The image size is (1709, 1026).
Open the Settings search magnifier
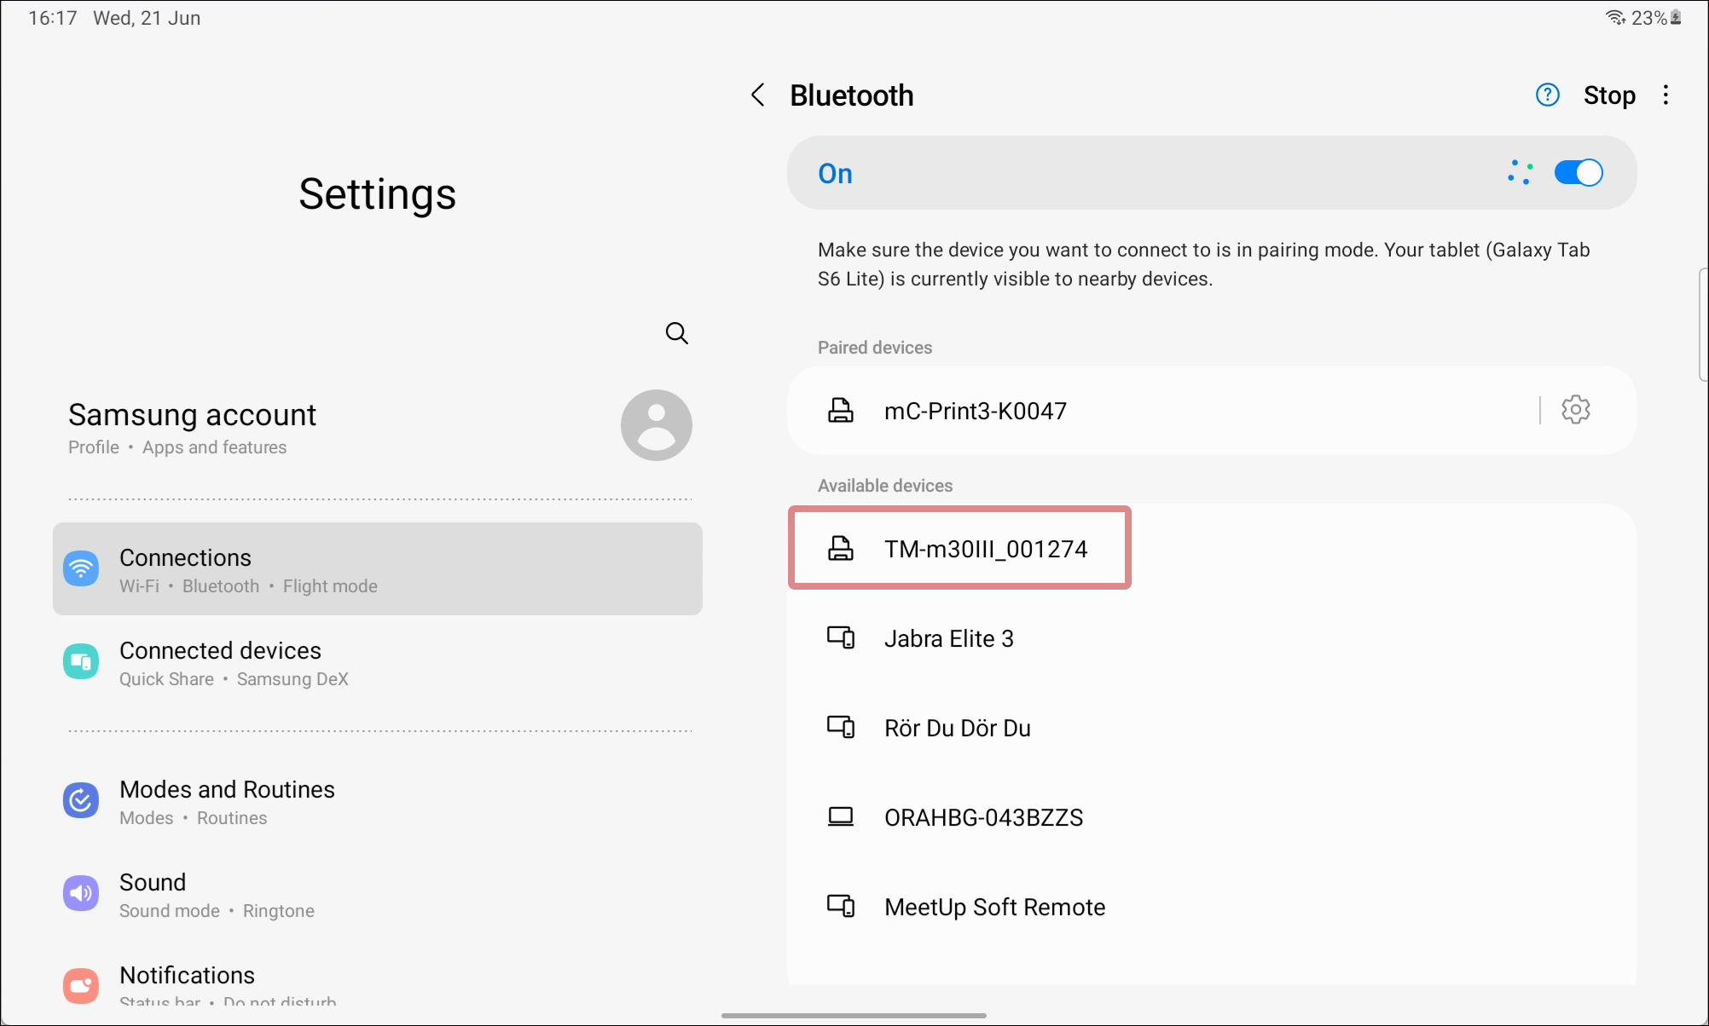click(676, 332)
